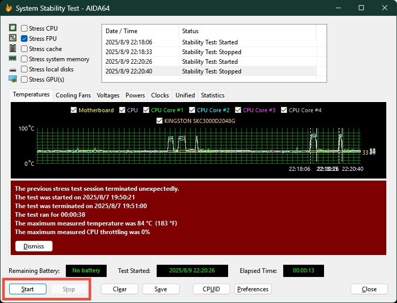Image resolution: width=397 pixels, height=303 pixels.
Task: Select the log row 2025/8/9 22:20:26
Action: pyautogui.click(x=209, y=62)
